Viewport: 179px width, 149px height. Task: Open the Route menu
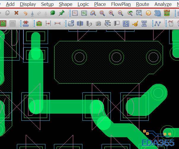click(x=143, y=4)
